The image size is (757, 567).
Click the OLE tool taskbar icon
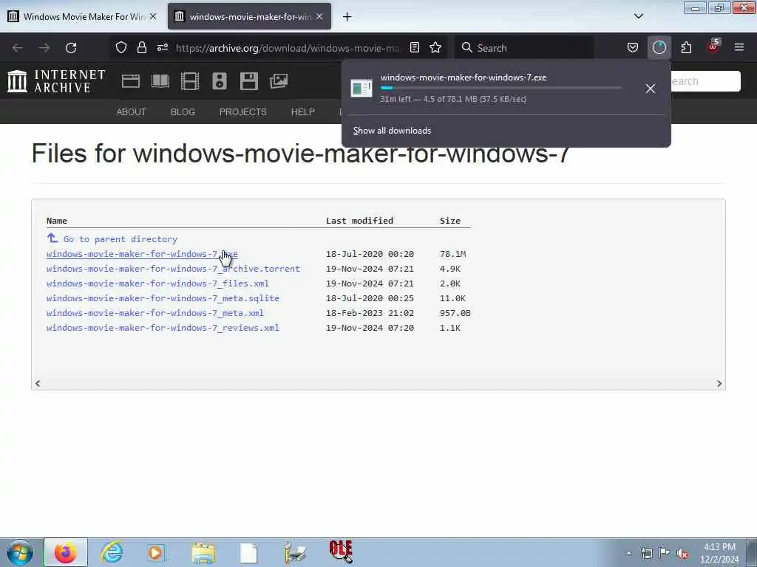tap(341, 552)
